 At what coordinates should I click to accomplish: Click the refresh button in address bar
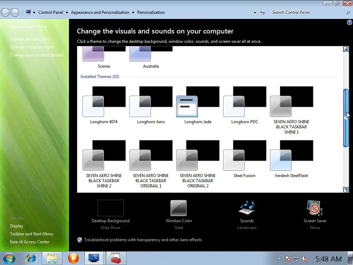coord(263,13)
